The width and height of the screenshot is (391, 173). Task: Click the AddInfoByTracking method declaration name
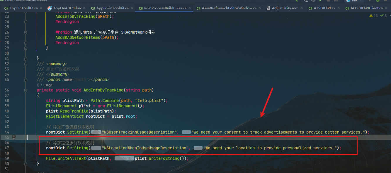(x=103, y=90)
